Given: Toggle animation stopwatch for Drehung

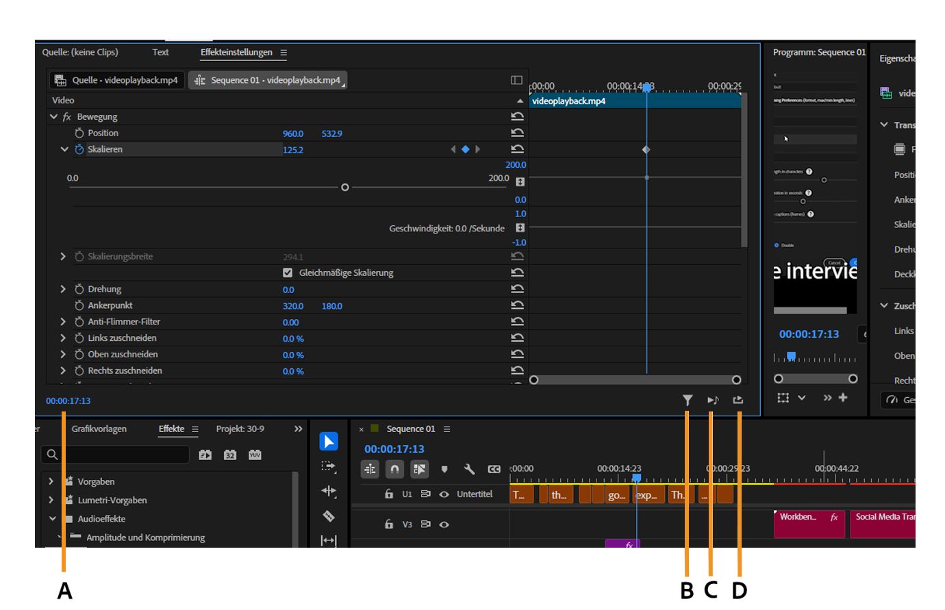Looking at the screenshot, I should point(79,289).
